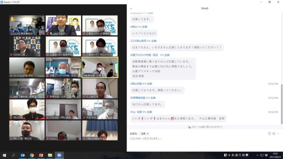The width and height of the screenshot is (283, 159).
Task: Show hidden system tray icons
Action: [257, 155]
